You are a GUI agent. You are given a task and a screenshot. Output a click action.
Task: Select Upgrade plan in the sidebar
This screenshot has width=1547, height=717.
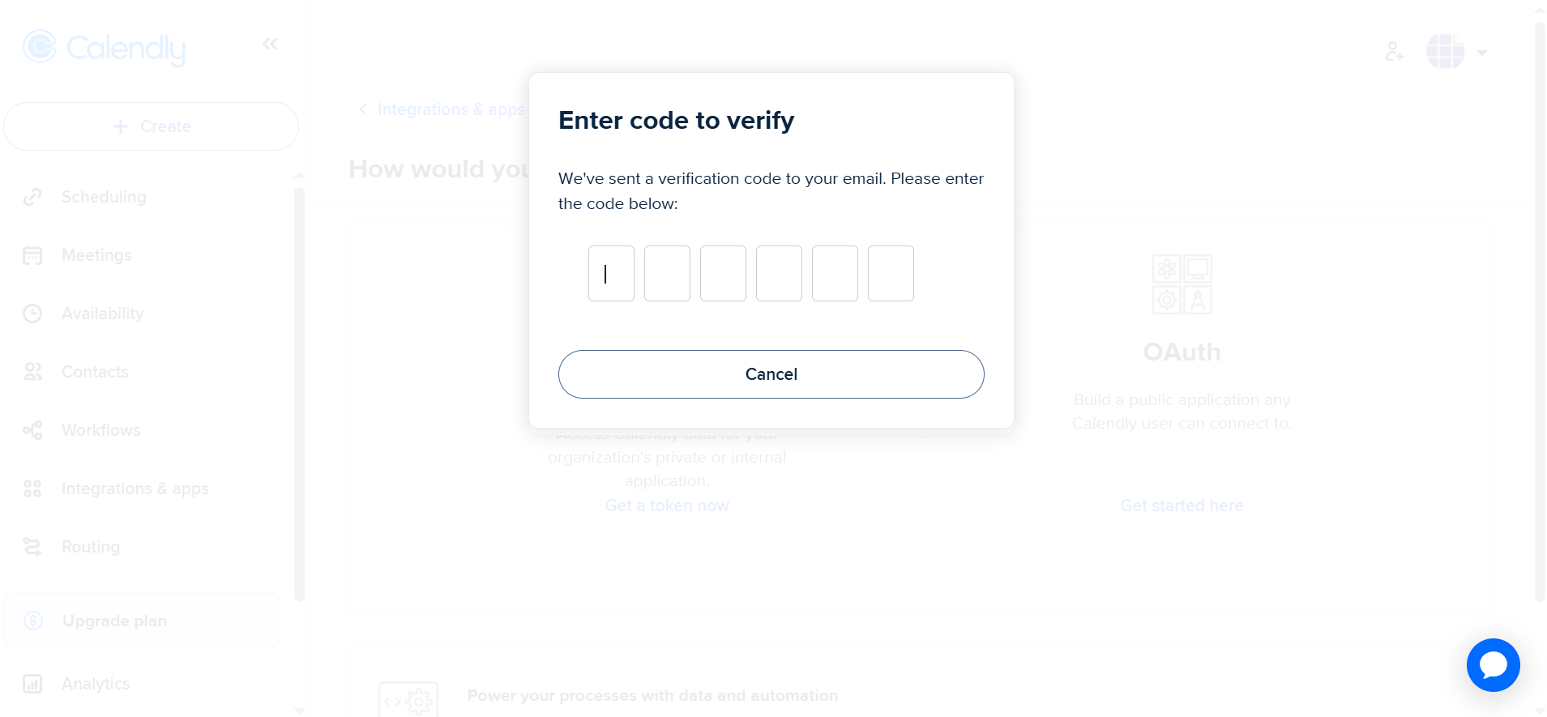click(114, 621)
